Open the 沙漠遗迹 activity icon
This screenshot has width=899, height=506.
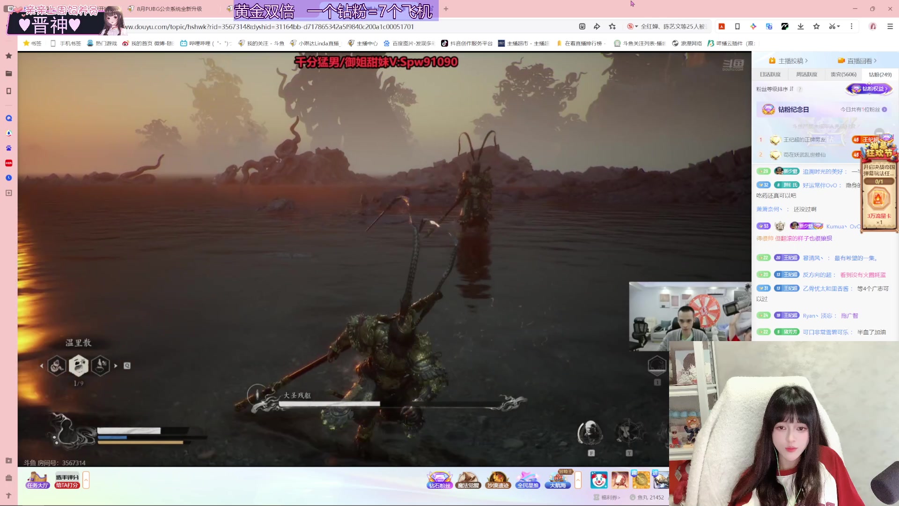(498, 480)
